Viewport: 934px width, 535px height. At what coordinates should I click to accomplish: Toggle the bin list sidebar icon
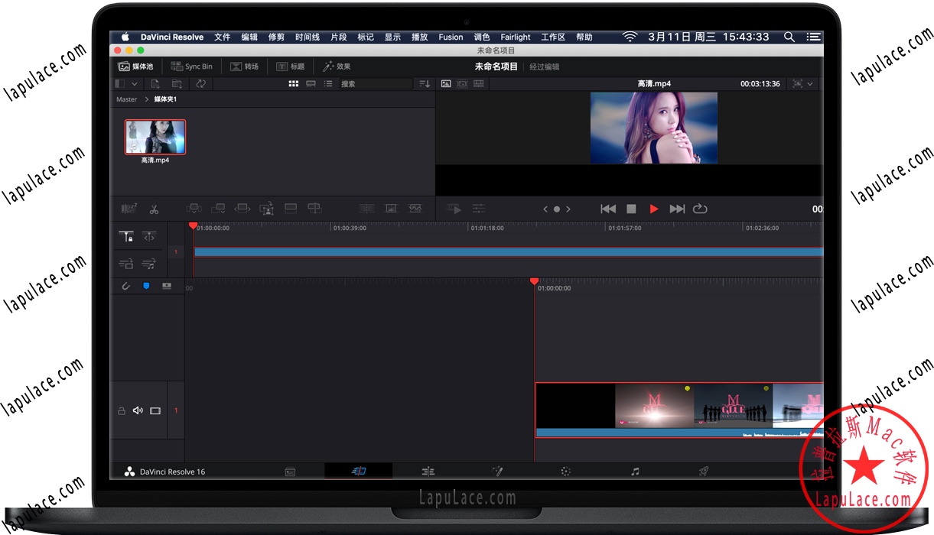click(120, 83)
